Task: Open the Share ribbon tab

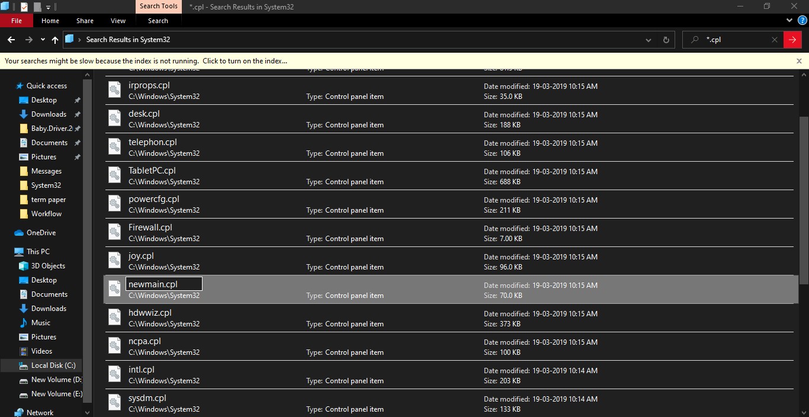Action: 85,21
